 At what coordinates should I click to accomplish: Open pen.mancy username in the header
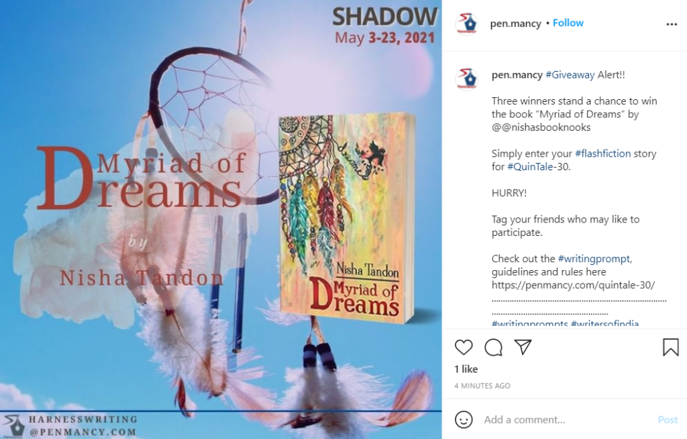515,23
